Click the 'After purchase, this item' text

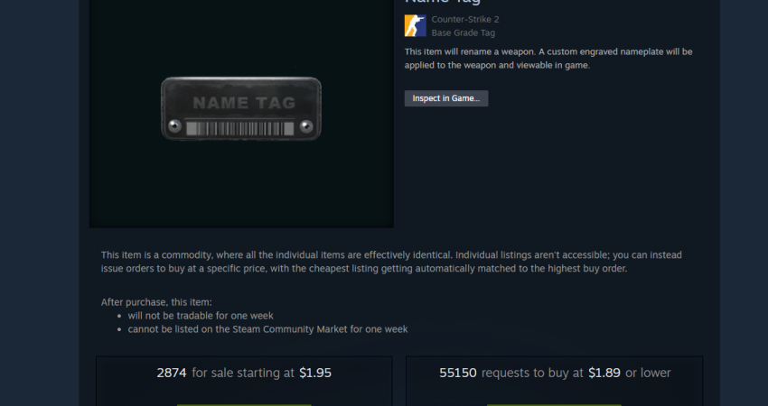156,301
